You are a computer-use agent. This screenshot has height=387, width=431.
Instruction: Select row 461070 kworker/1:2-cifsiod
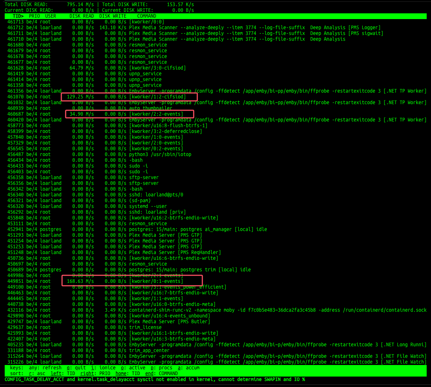216,97
